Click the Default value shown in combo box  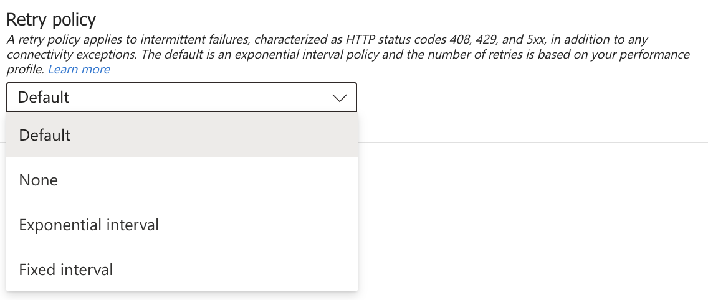44,98
